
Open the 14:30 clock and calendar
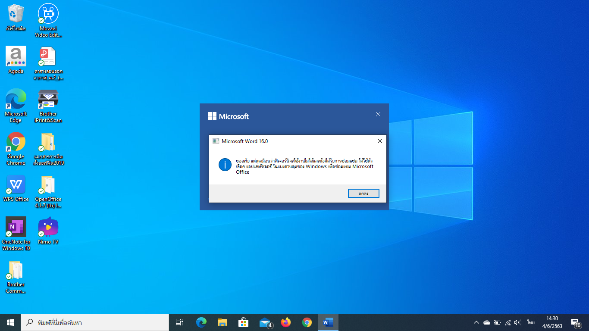(552, 322)
